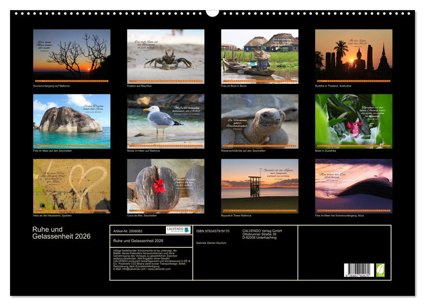Click the author name Gabriele Gerner-Haudum

pos(211,243)
